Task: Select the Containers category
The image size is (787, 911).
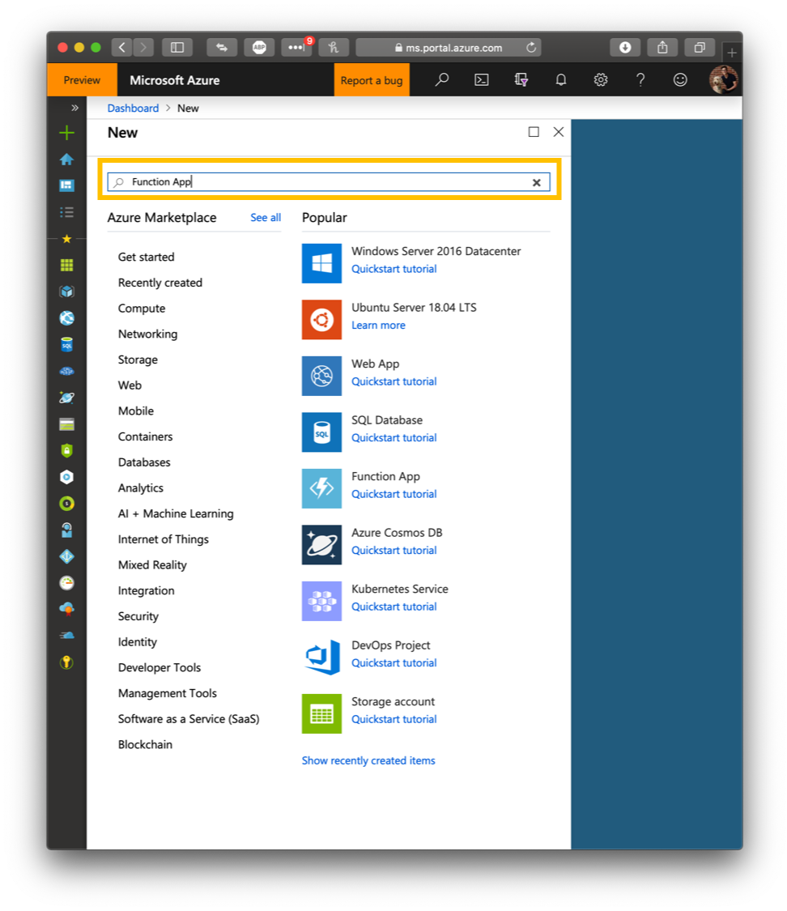Action: point(145,436)
